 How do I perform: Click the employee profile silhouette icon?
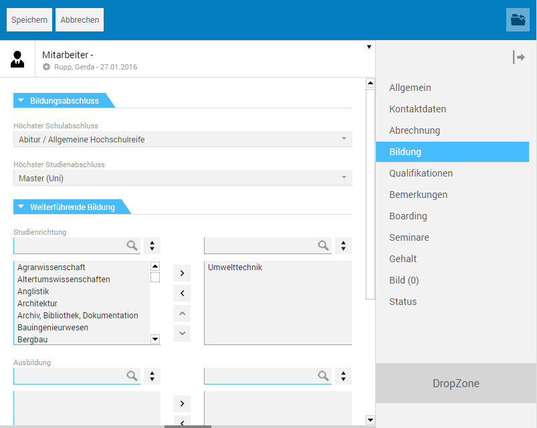coord(18,59)
